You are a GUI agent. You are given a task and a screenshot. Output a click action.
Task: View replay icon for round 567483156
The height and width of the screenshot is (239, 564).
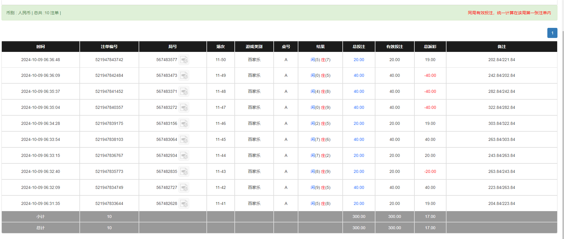pos(184,124)
